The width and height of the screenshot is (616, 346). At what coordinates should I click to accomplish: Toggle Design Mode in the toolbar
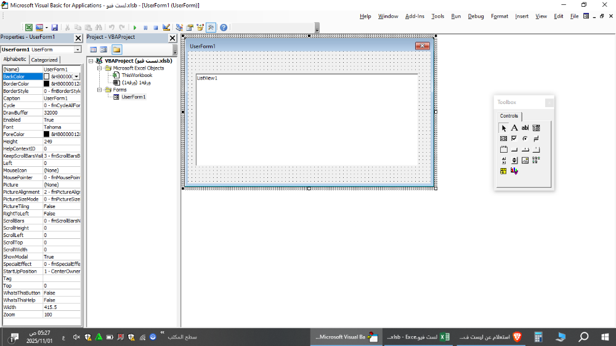(165, 28)
